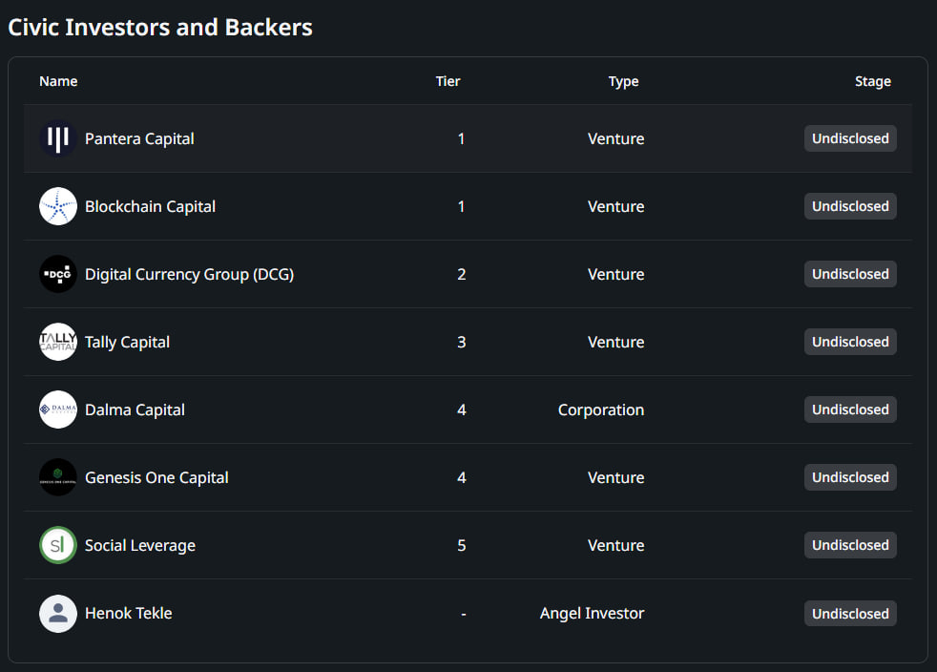Click the Tally Capital logo
Viewport: 937px width, 672px height.
click(x=58, y=342)
